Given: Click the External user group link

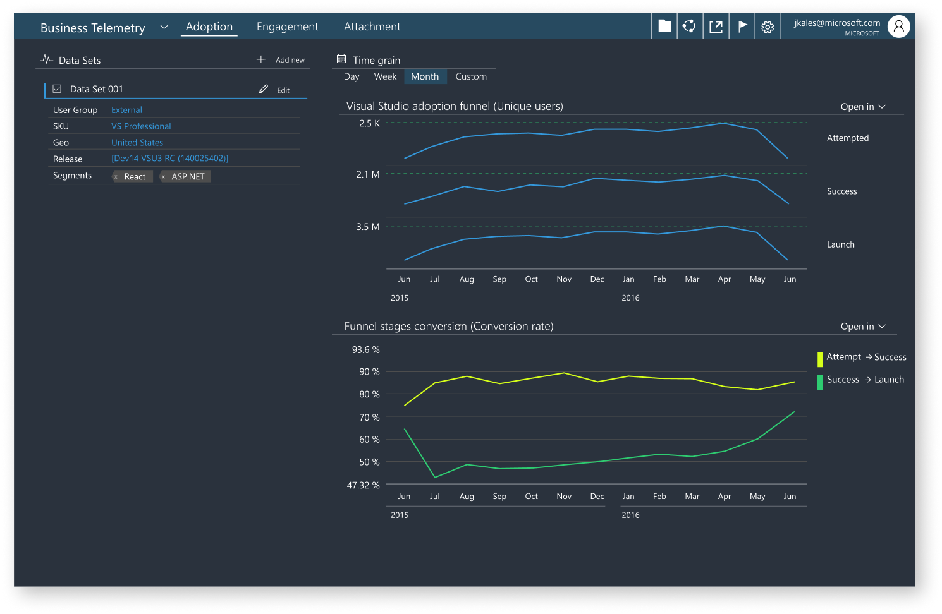Looking at the screenshot, I should (x=126, y=110).
